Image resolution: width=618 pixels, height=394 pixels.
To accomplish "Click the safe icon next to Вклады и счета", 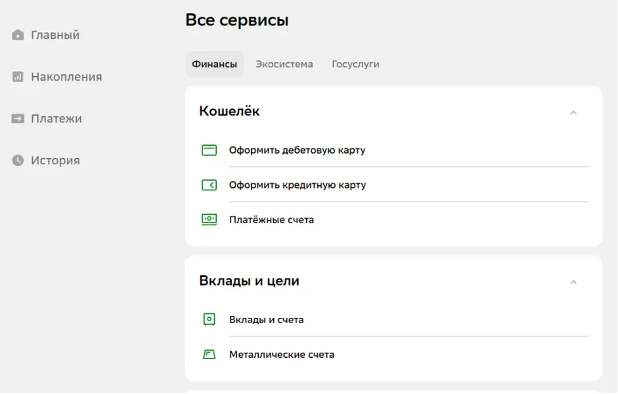I will [x=210, y=319].
